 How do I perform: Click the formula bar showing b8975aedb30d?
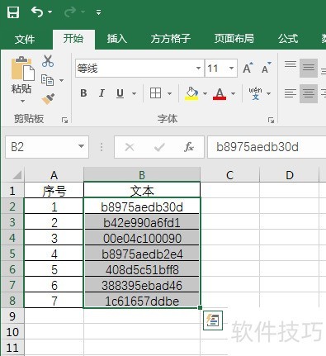coord(267,147)
